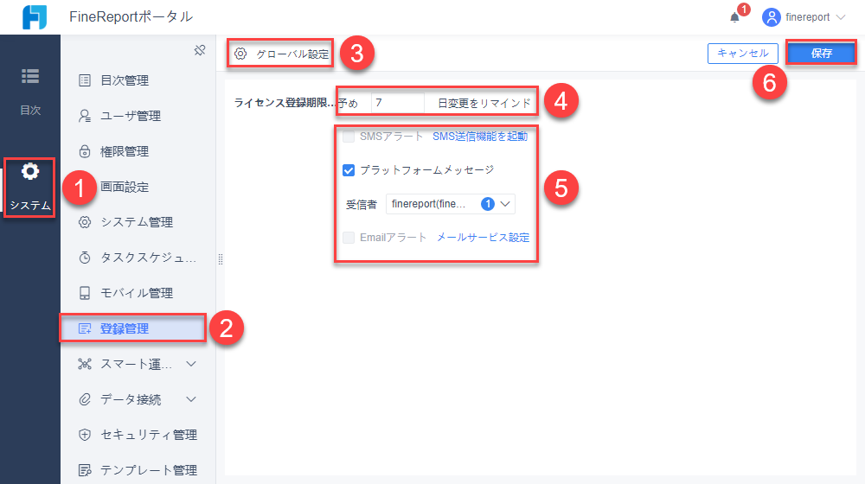This screenshot has height=484, width=865.
Task: Click the モバイル管理 device icon
Action: point(85,293)
